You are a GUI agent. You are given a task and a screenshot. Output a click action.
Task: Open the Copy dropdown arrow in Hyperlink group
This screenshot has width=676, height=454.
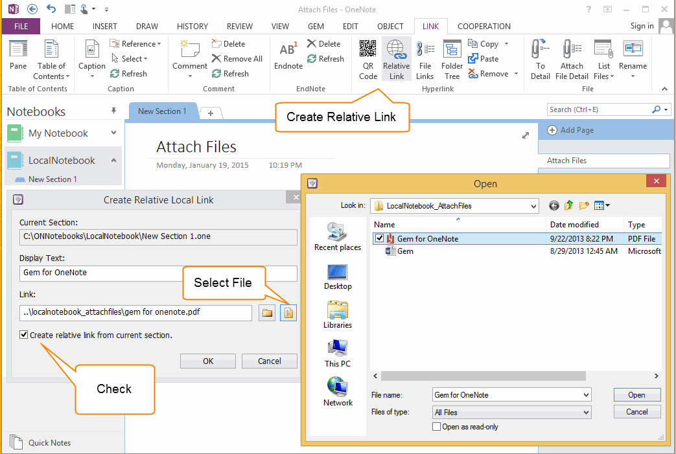pos(507,44)
